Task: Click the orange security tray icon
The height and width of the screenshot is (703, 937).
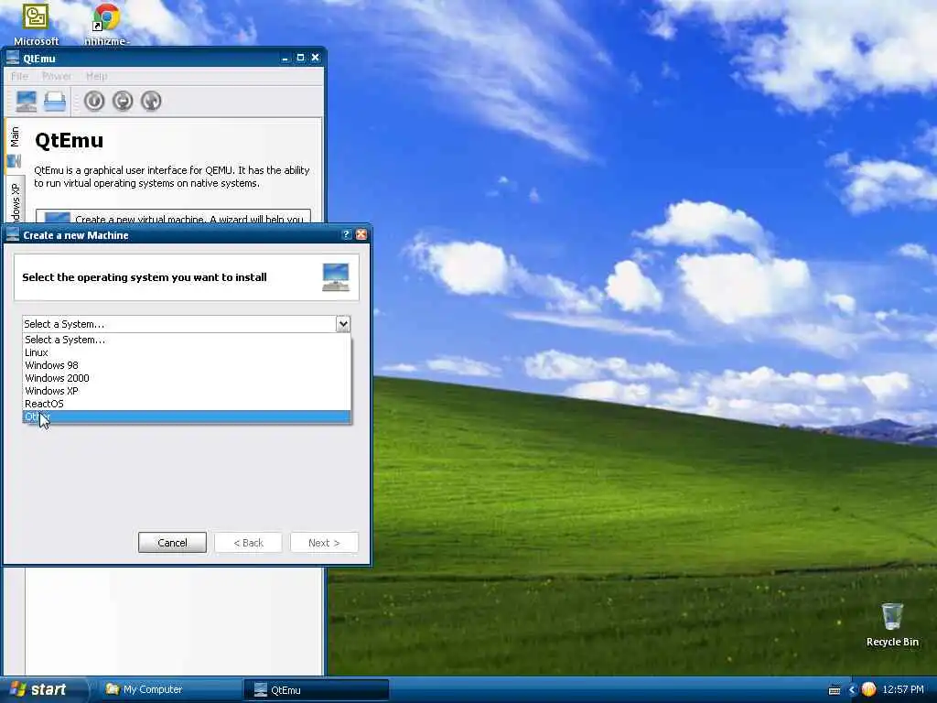Action: 868,690
